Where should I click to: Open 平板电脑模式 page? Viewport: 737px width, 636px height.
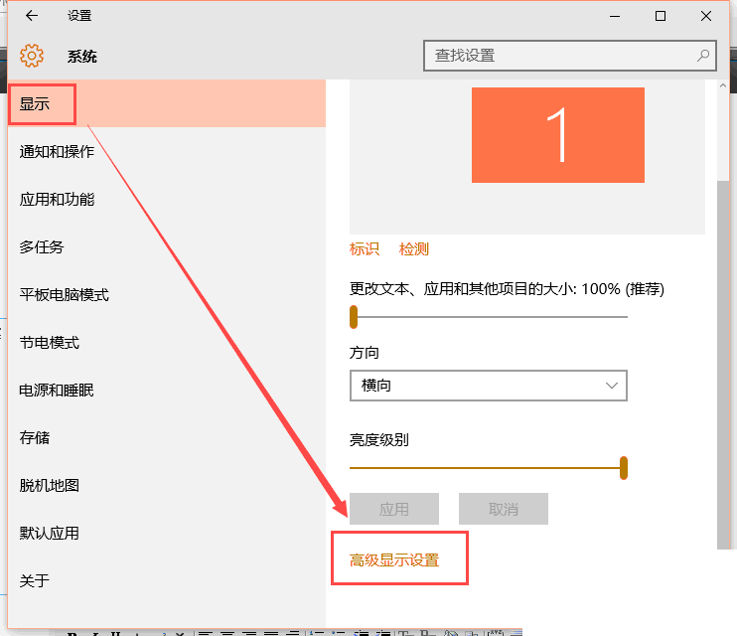tap(65, 294)
